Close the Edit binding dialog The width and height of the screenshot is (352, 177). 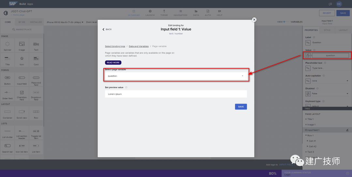tap(254, 20)
